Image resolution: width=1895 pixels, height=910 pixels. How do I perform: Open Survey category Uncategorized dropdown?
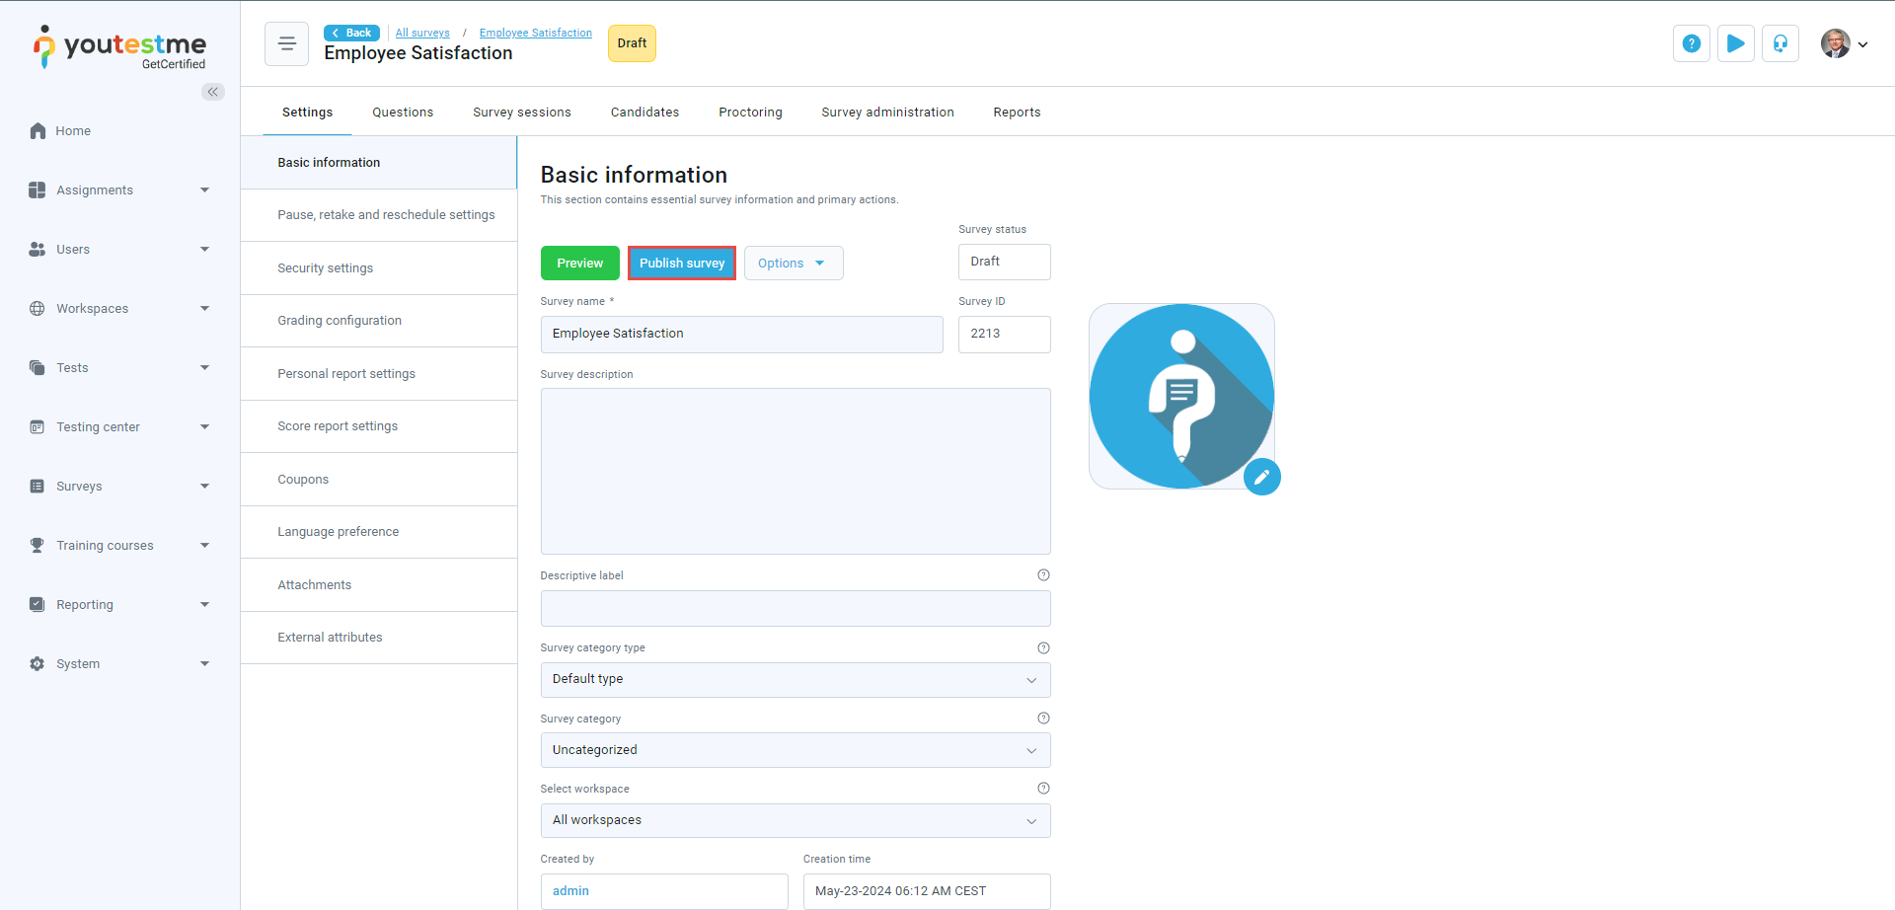click(x=796, y=750)
